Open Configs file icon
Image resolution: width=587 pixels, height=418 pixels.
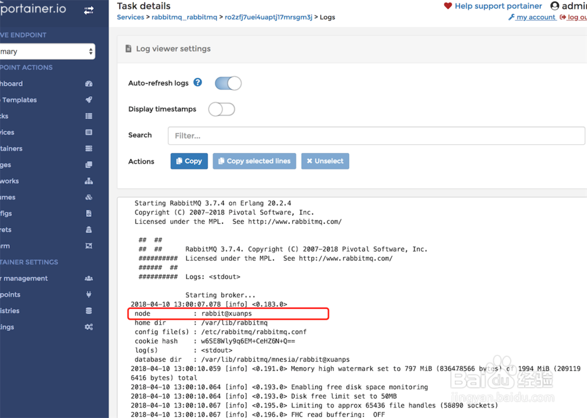[89, 213]
